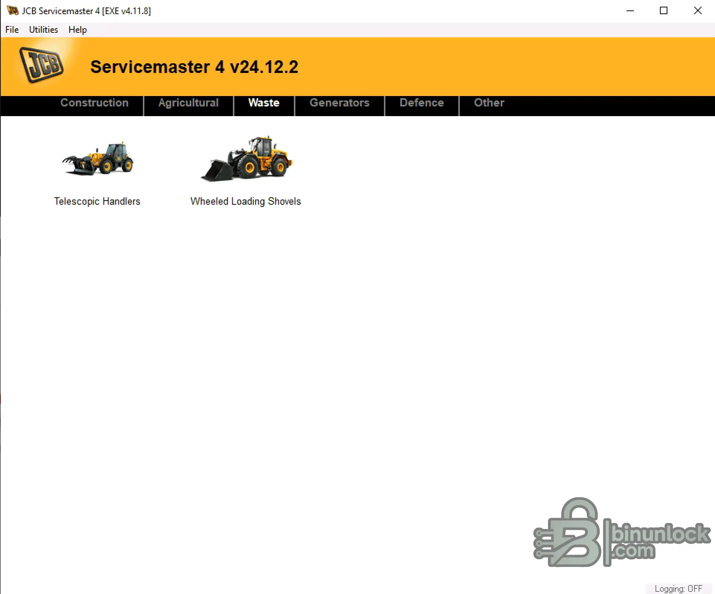Maximize the JCB Servicemaster window

click(x=664, y=11)
